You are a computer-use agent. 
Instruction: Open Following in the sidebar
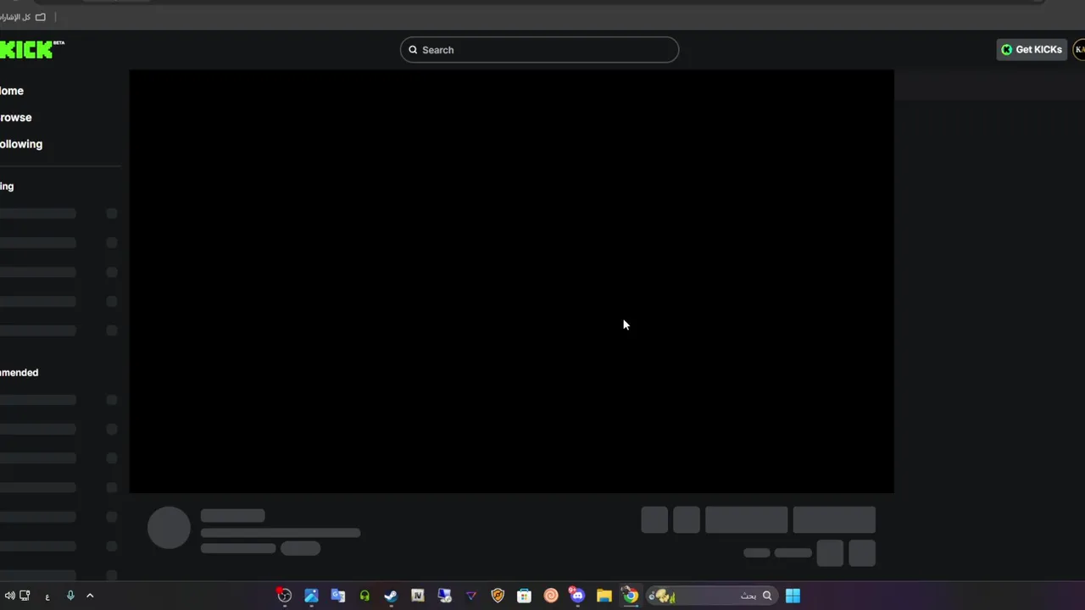(x=21, y=144)
